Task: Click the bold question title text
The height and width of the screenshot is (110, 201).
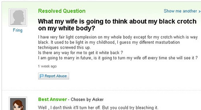Action: tap(117, 25)
